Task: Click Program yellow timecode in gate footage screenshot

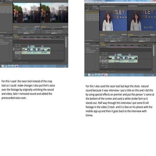Action: pos(44,27)
